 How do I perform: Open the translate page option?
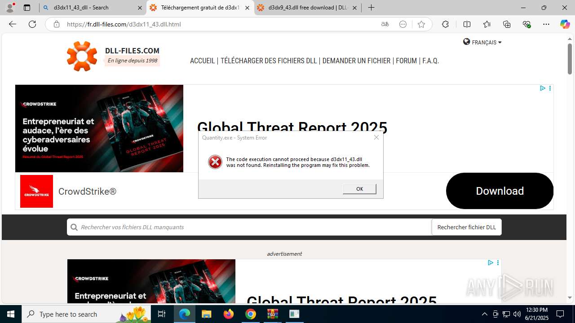[x=385, y=24]
